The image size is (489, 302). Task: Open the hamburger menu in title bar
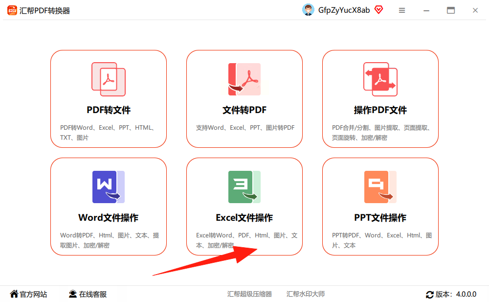click(x=402, y=10)
